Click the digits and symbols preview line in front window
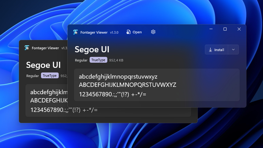Screen dimensions: 263x148 (x=113, y=94)
